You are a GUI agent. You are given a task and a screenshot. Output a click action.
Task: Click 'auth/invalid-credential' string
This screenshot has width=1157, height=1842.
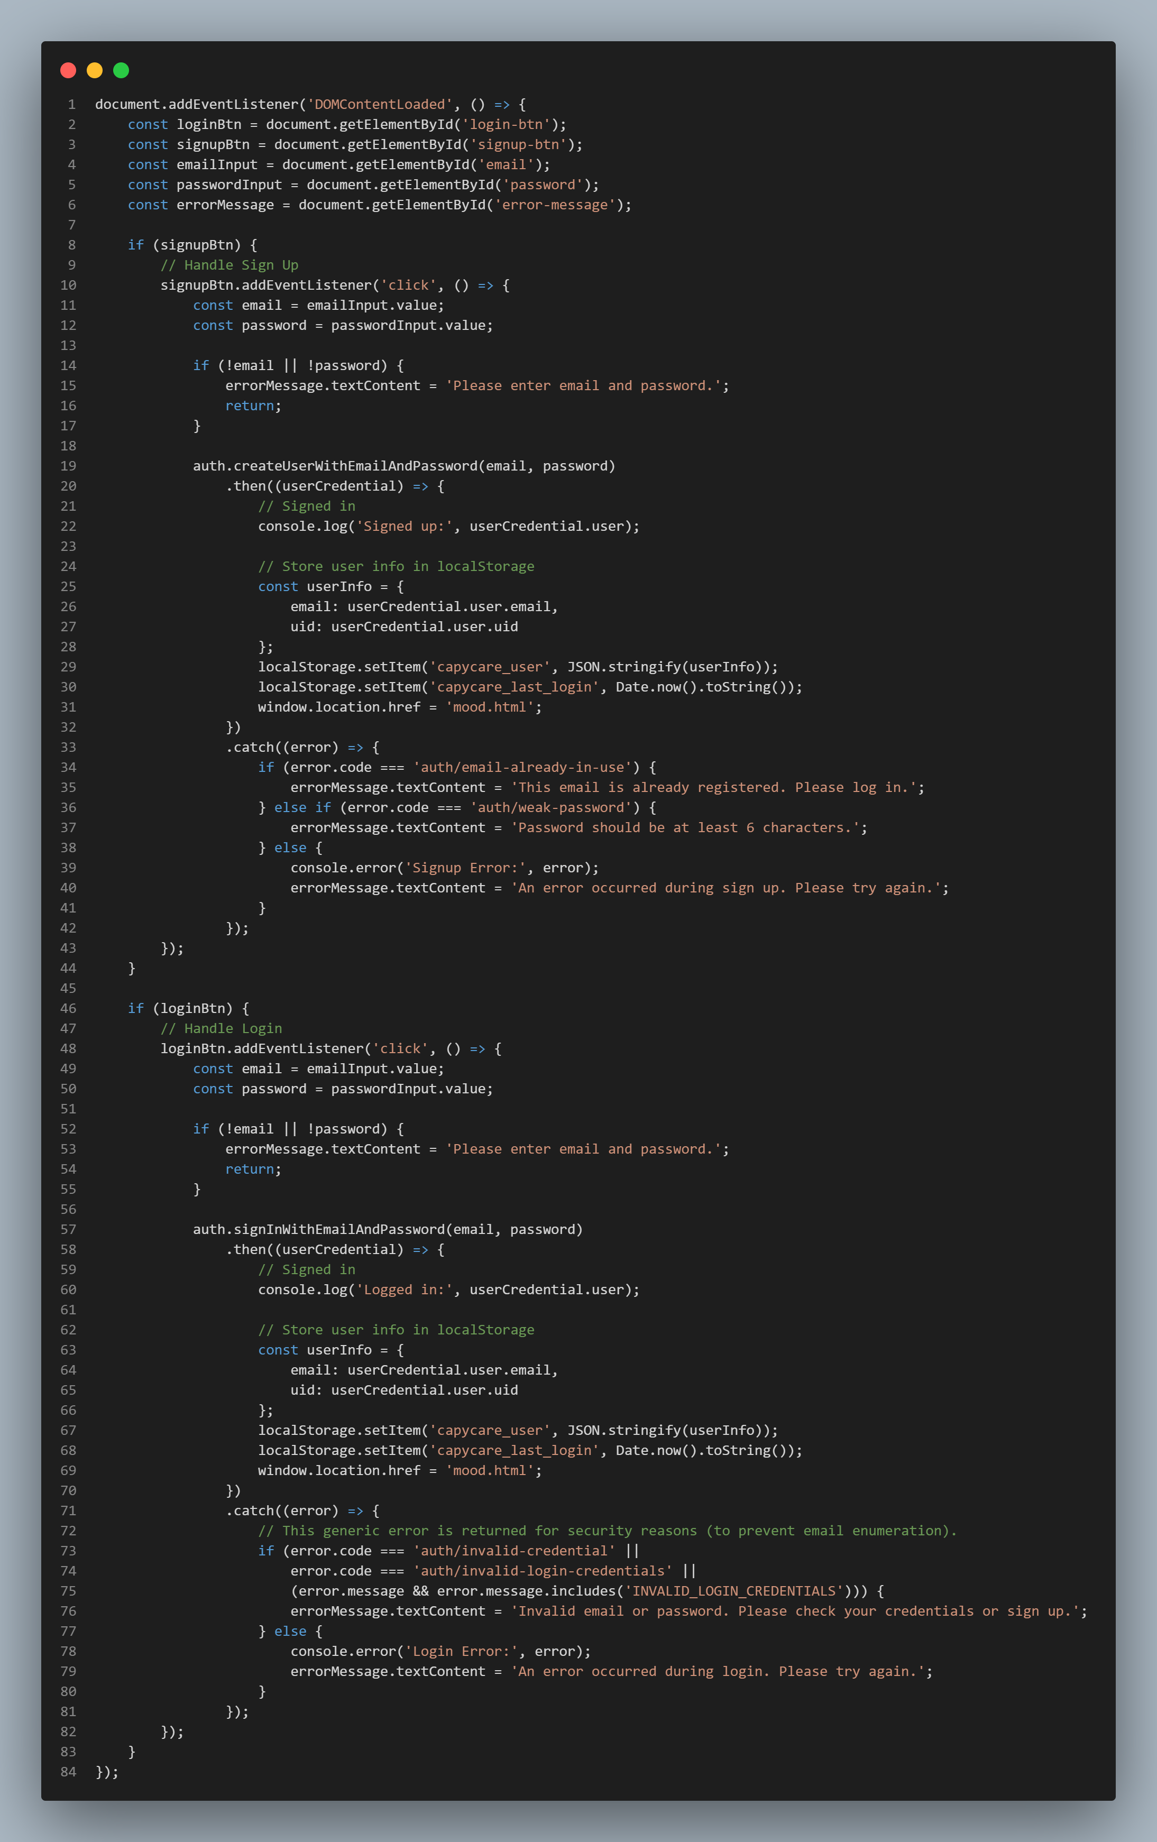[x=513, y=1551]
